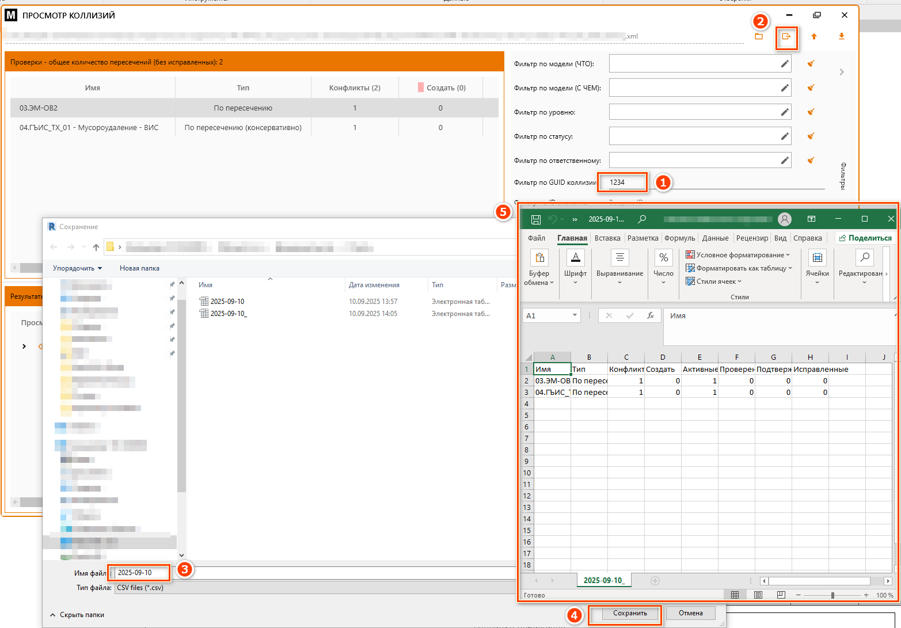Open the folder icon to load an XML report
Screen dimensions: 901x628
[x=759, y=37]
